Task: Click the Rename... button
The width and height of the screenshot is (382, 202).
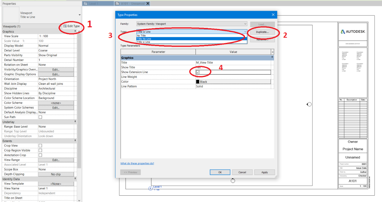Action: [x=262, y=40]
